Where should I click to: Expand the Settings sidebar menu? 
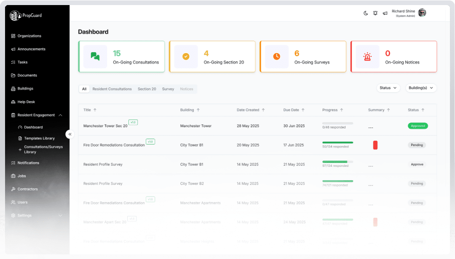60,216
